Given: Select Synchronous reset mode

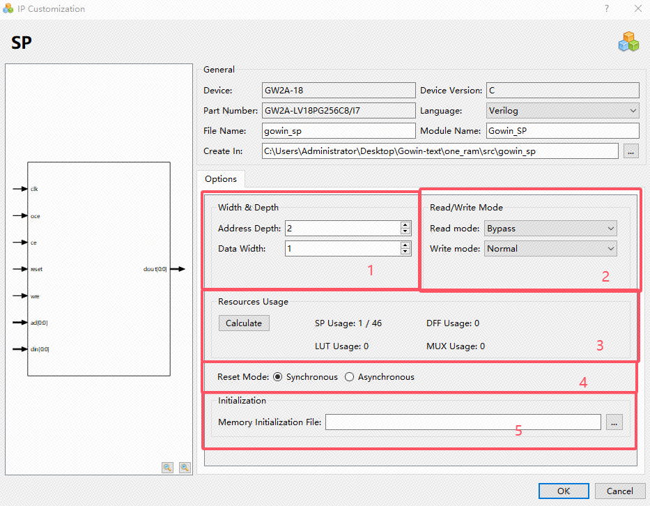Looking at the screenshot, I should (x=278, y=376).
